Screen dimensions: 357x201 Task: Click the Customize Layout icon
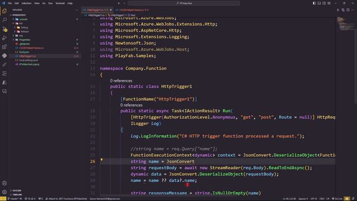tap(329, 3)
